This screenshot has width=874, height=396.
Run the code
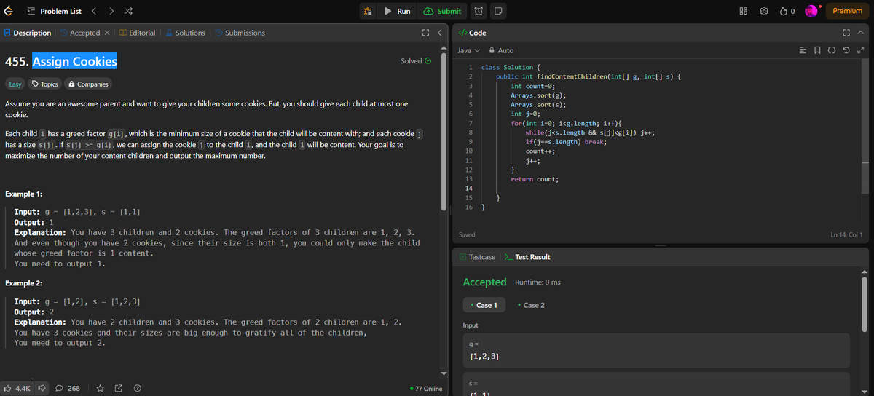[398, 11]
